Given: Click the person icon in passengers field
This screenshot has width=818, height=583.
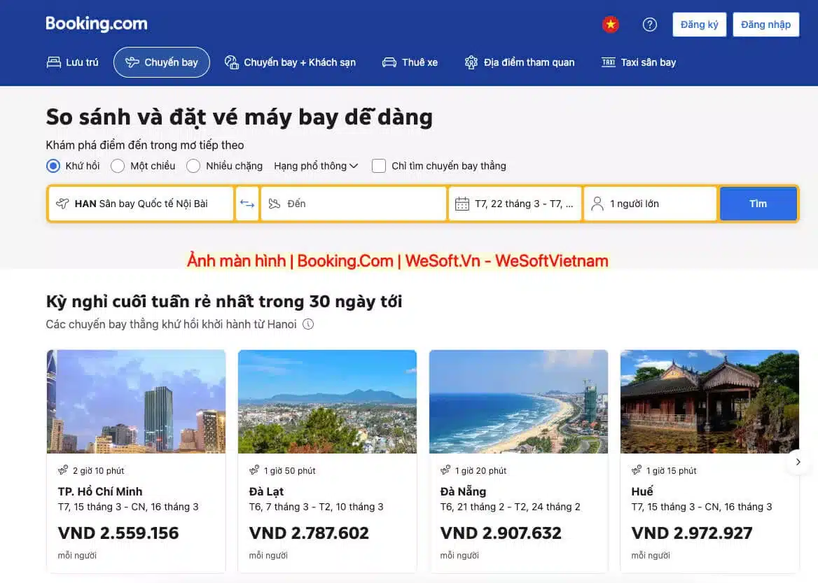Looking at the screenshot, I should [x=597, y=204].
